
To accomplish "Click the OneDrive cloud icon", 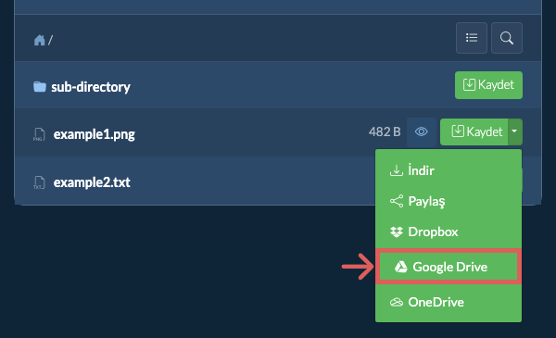I will click(397, 302).
